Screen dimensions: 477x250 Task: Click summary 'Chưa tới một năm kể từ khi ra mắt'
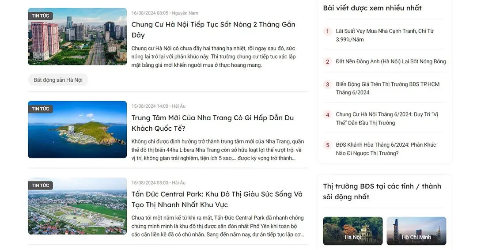(218, 226)
